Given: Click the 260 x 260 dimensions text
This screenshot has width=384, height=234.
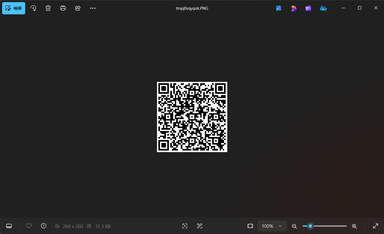Looking at the screenshot, I should (x=73, y=226).
